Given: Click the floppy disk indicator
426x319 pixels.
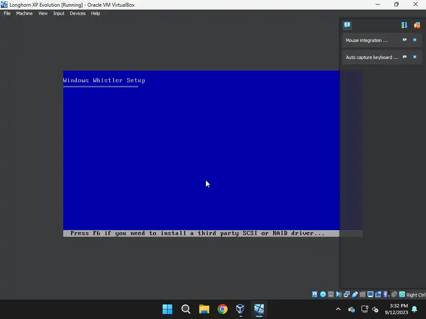Looking at the screenshot, I should tap(331, 294).
